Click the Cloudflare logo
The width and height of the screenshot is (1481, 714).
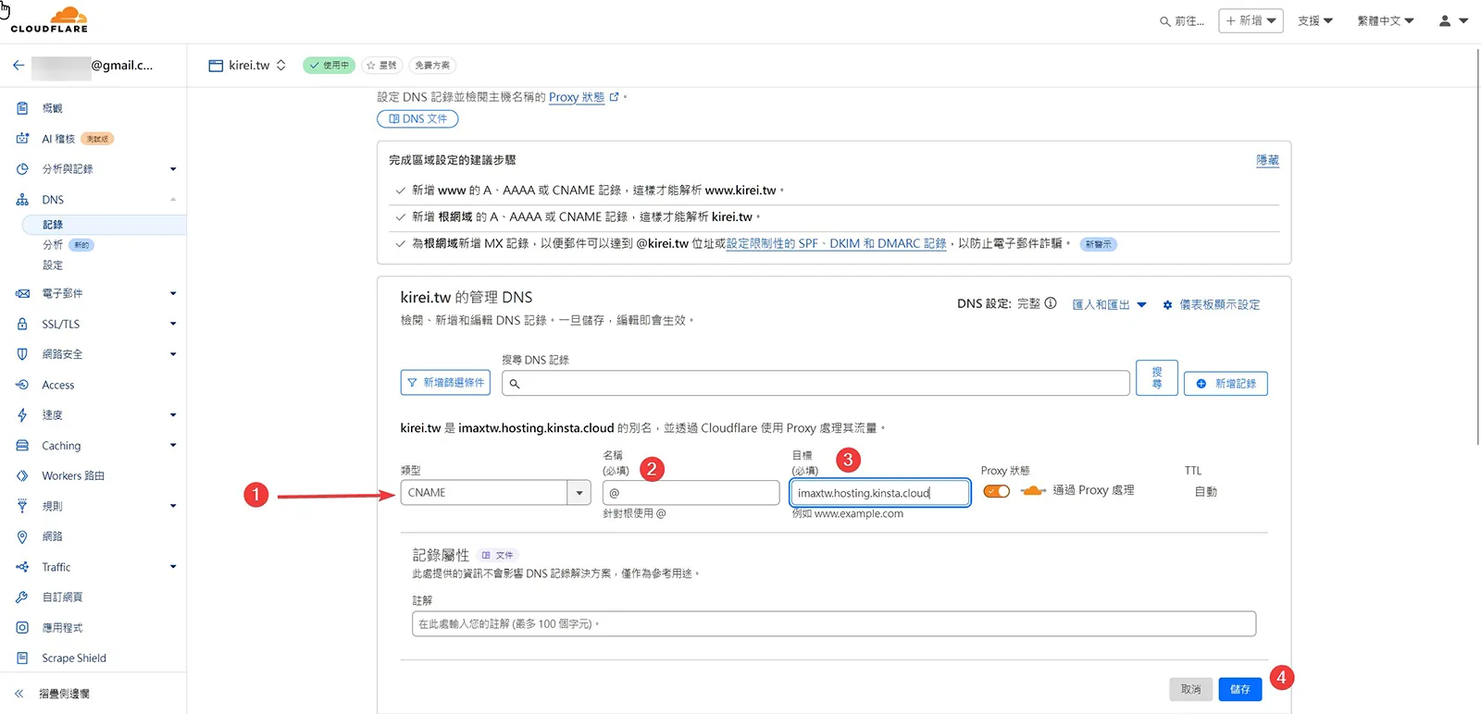pyautogui.click(x=49, y=19)
